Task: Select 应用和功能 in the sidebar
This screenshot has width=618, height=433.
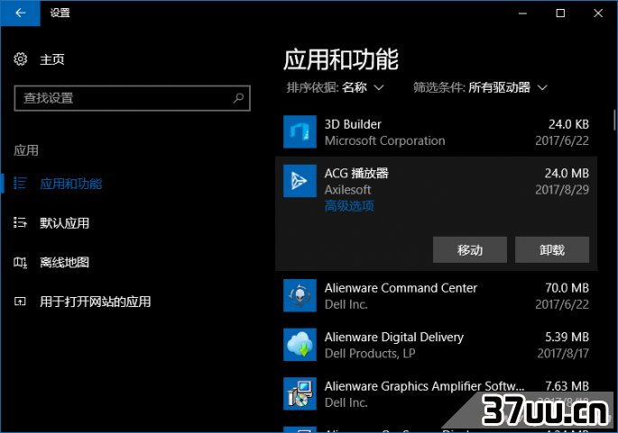Action: (x=71, y=184)
